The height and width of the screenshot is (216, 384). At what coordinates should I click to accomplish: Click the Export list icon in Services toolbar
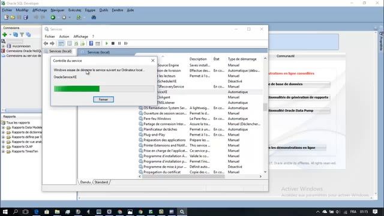coord(83,43)
